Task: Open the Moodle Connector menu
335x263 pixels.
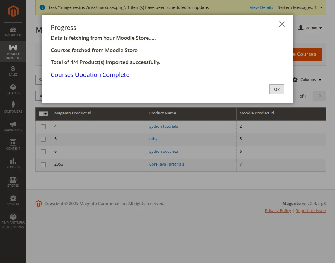Action: click(13, 51)
